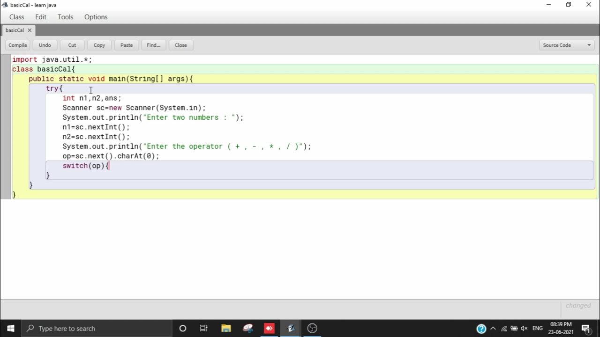
Task: Click the switch(op){ line
Action: tap(86, 166)
